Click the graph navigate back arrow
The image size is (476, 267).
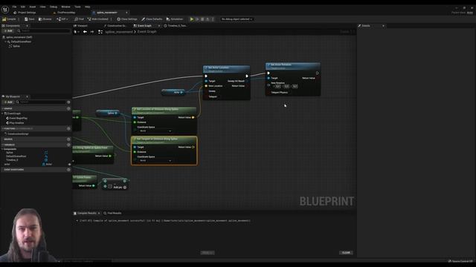point(85,32)
